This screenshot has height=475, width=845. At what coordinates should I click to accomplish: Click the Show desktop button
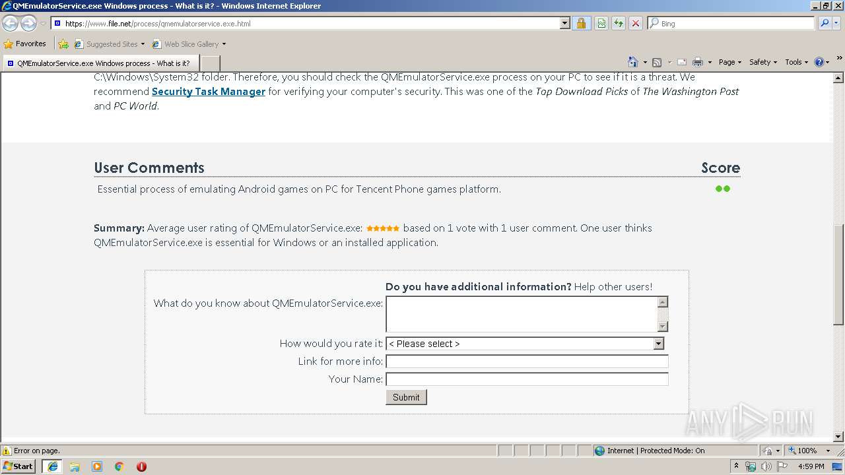(838, 466)
